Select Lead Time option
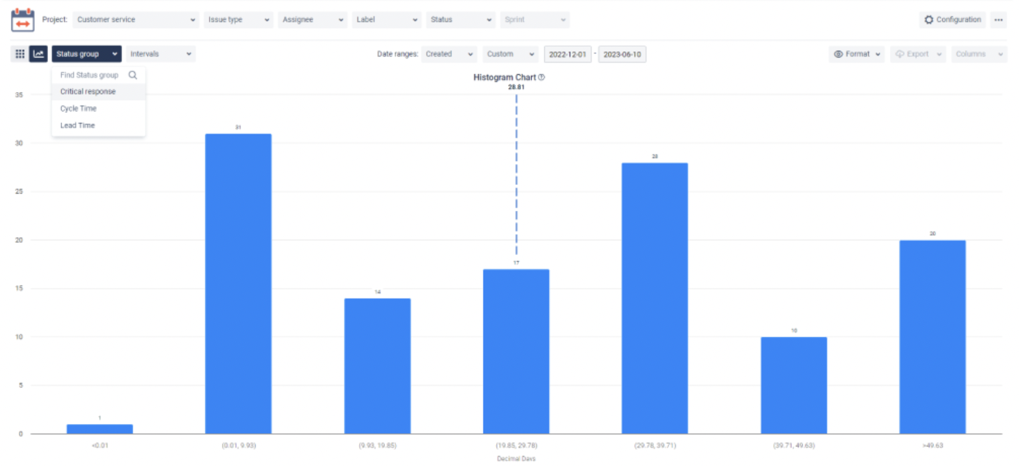Screen dimensions: 1019x466 (77, 125)
